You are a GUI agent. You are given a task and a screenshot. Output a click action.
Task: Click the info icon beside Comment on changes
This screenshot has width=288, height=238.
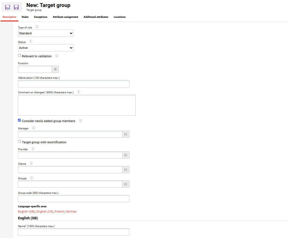pyautogui.click(x=78, y=92)
